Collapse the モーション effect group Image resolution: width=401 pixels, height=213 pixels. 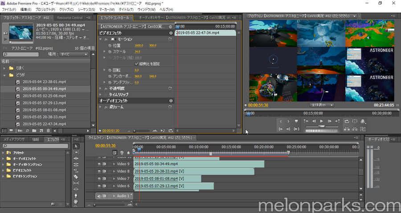(x=101, y=39)
